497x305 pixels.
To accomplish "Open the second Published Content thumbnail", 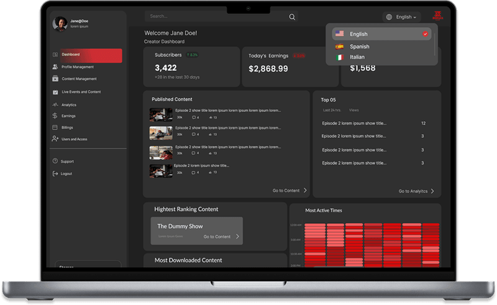I will click(x=161, y=133).
